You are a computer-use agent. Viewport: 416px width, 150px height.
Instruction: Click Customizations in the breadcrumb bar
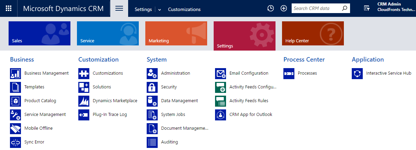[184, 10]
